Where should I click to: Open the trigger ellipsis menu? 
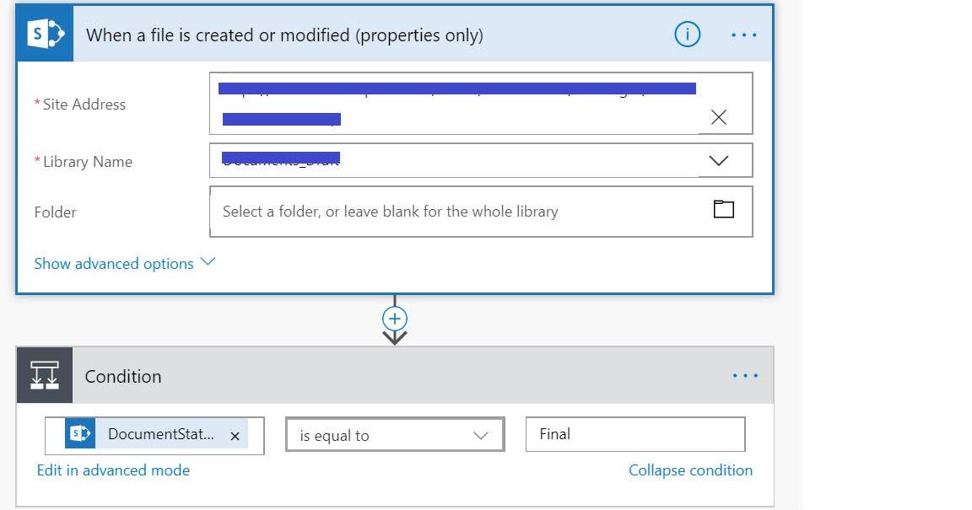point(743,35)
